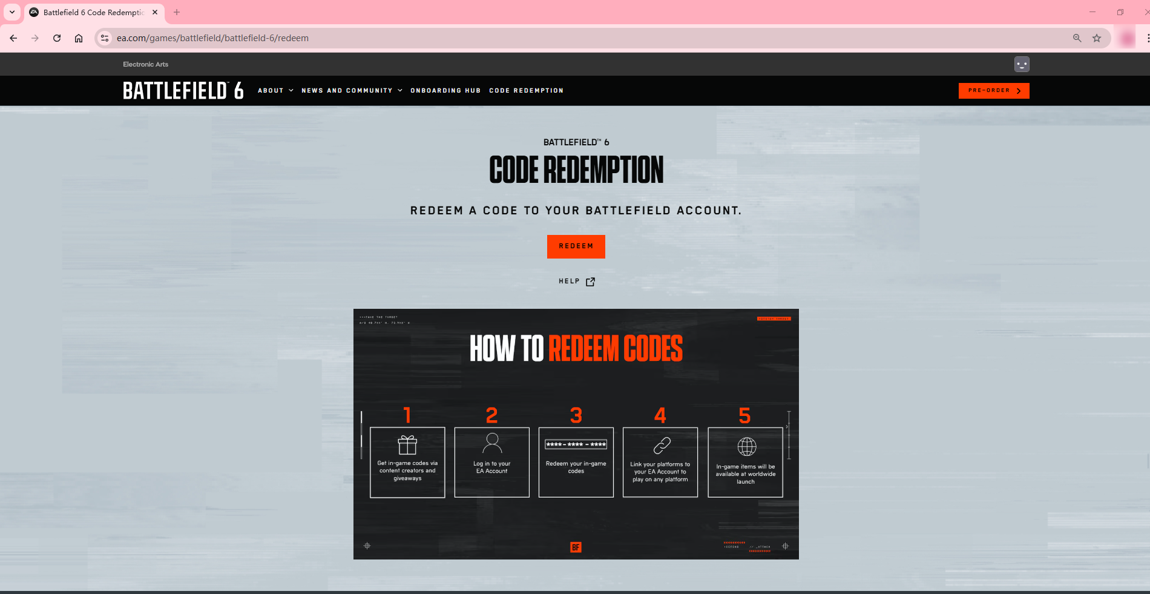Viewport: 1150px width, 594px height.
Task: Click the Electronic Arts link
Action: (145, 64)
